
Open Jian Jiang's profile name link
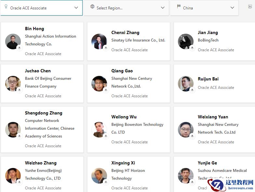point(208,32)
